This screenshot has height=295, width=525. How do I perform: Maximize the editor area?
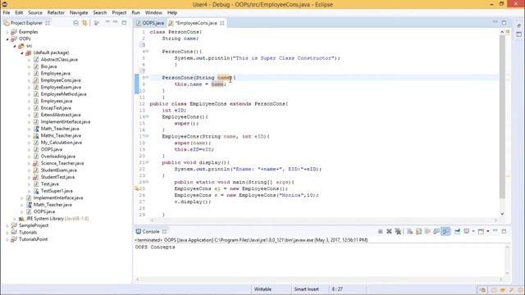pyautogui.click(x=504, y=23)
